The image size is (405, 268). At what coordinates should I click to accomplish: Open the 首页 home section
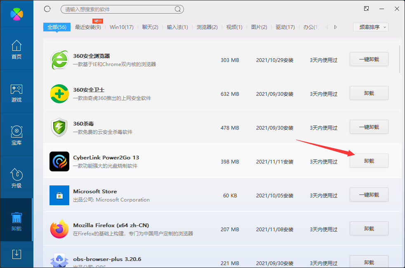point(16,50)
